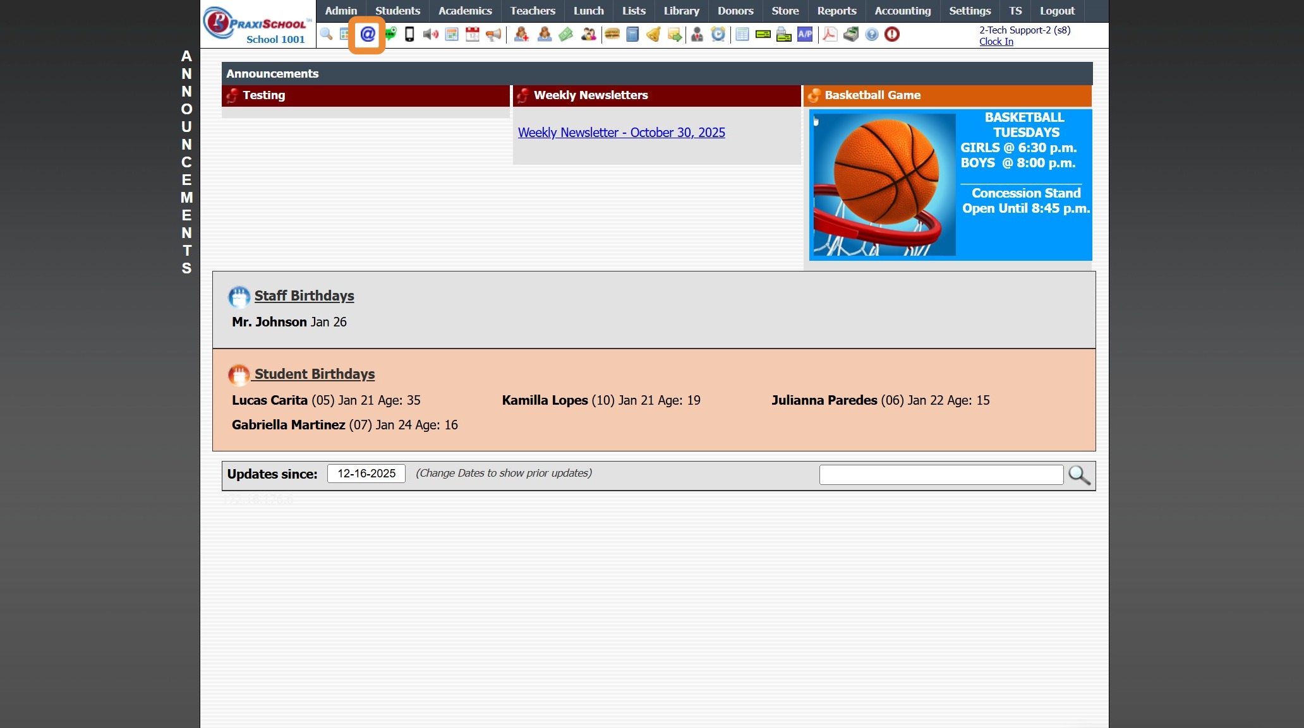This screenshot has height=728, width=1304.
Task: Click the magnifier search toolbar icon
Action: click(326, 34)
